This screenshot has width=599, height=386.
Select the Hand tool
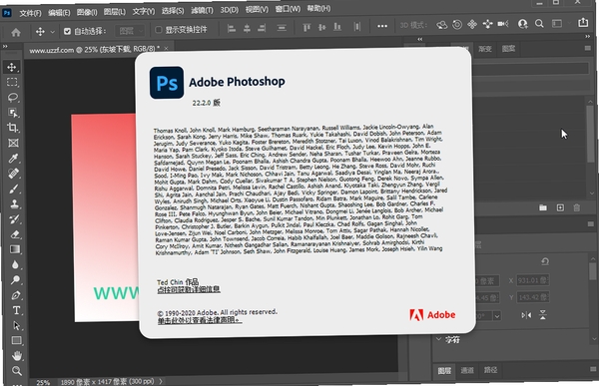tap(17, 356)
